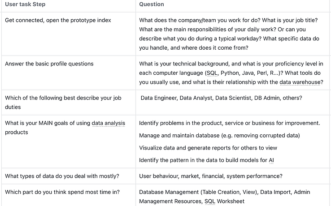The image size is (331, 206).
Task: Select 'Which part do you think spend most time' cell
Action: tap(69, 195)
